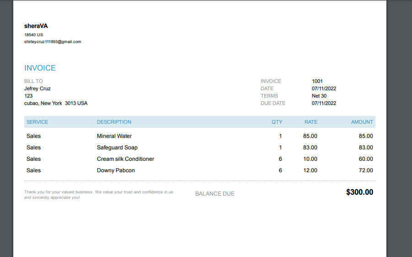412x257 pixels.
Task: Click quantity 1 in Mineral Water row
Action: (x=280, y=136)
